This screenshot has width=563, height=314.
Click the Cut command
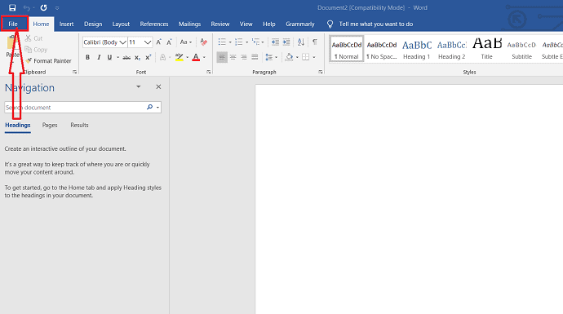click(x=33, y=38)
